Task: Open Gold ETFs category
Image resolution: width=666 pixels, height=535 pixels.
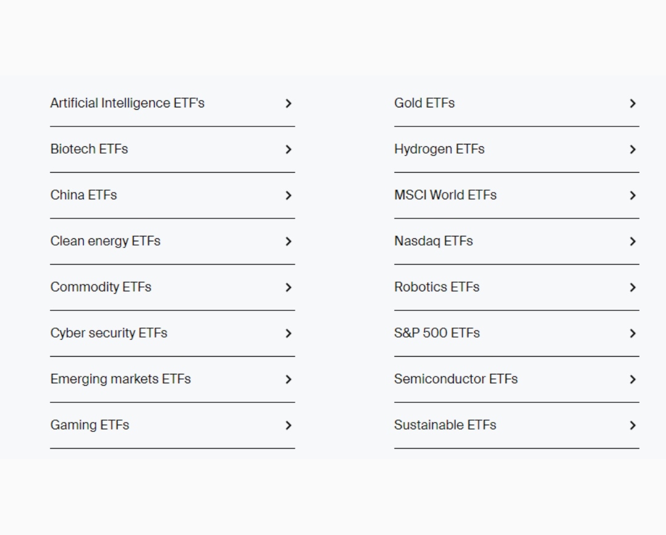Action: coord(517,103)
